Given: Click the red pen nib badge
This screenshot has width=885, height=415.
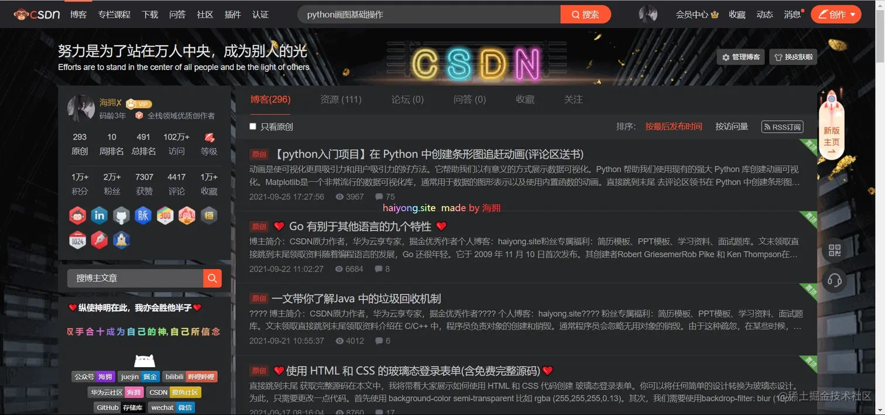Looking at the screenshot, I should pyautogui.click(x=100, y=240).
